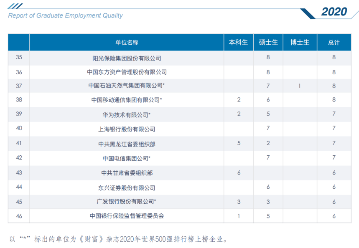Screen dimensions: 359x248
Task: Click the 2020 year label in header
Action: click(334, 12)
